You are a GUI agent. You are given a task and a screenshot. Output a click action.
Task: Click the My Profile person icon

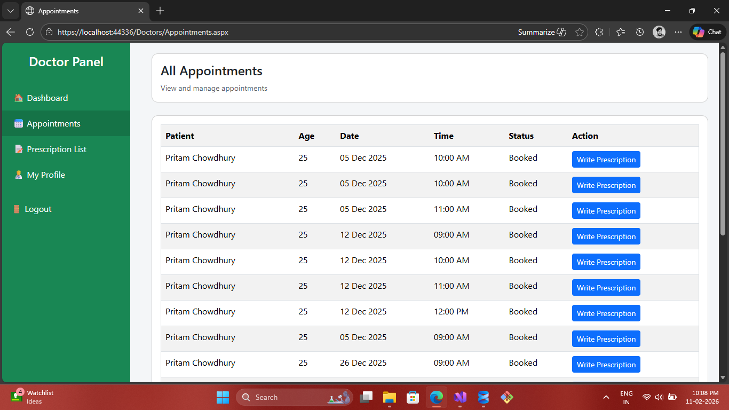point(19,175)
